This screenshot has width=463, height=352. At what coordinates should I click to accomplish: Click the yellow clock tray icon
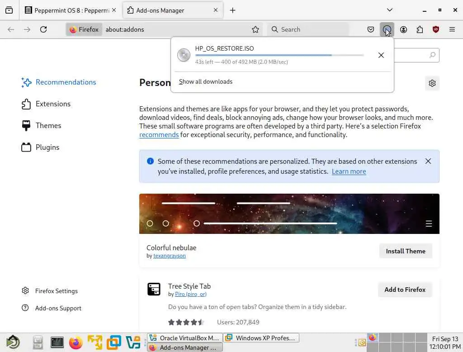(362, 342)
